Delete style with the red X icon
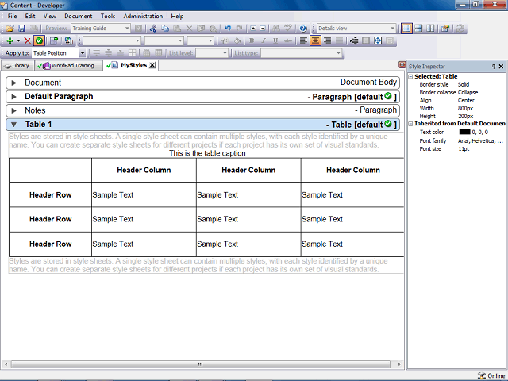508x381 pixels. pyautogui.click(x=28, y=40)
